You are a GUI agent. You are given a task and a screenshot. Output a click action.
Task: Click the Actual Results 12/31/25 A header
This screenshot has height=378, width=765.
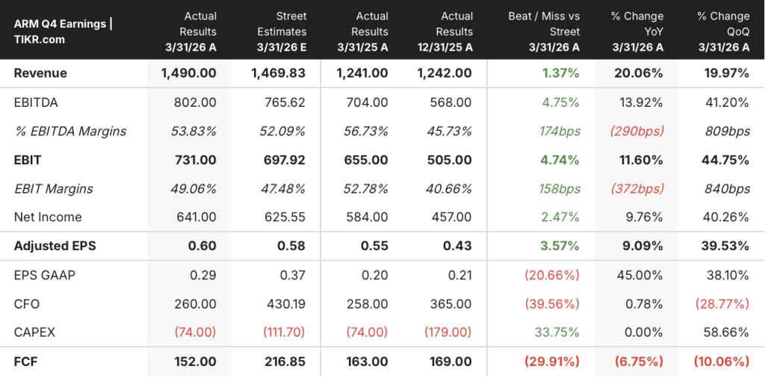coord(447,31)
